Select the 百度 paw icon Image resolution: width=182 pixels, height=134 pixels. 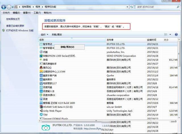pyautogui.click(x=41, y=99)
